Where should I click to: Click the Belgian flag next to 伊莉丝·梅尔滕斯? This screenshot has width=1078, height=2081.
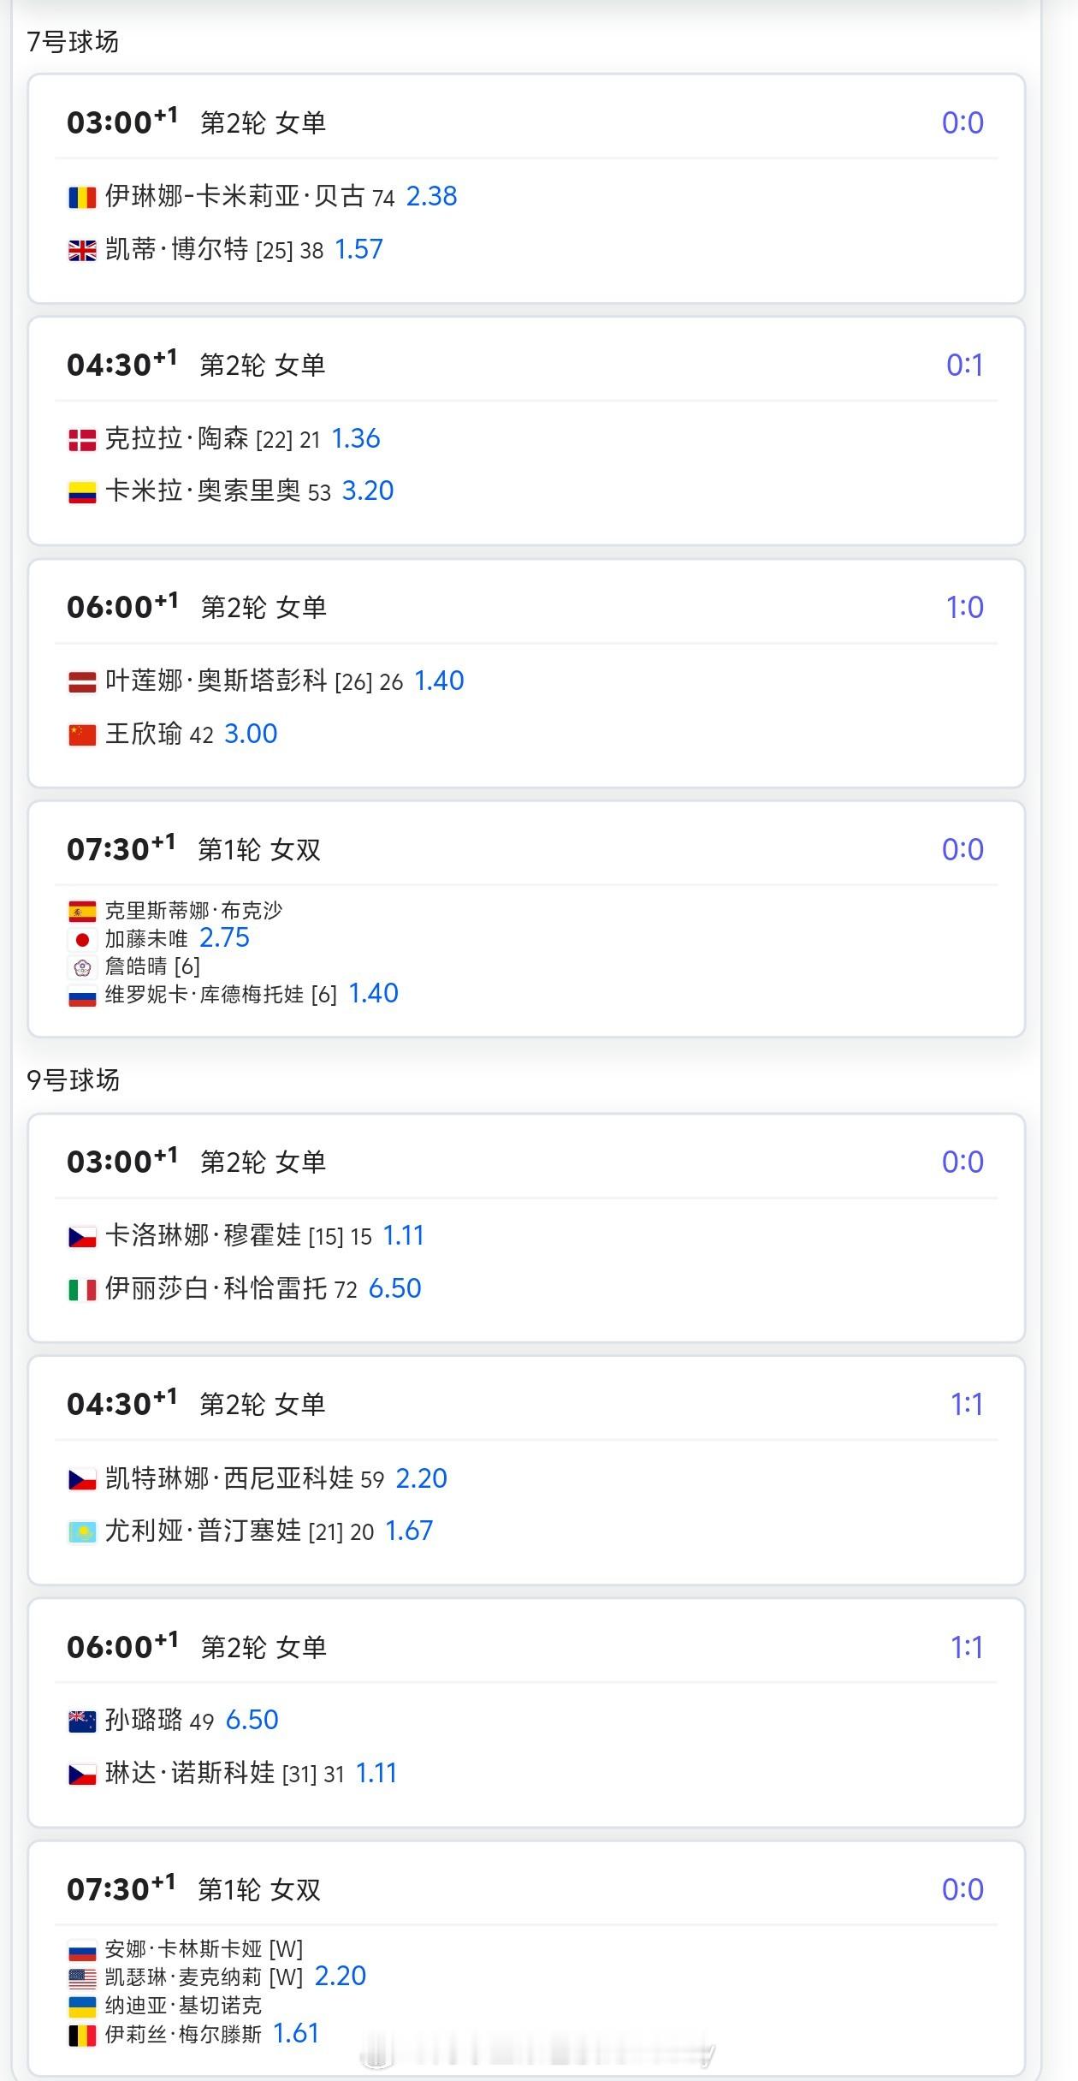pyautogui.click(x=82, y=2035)
